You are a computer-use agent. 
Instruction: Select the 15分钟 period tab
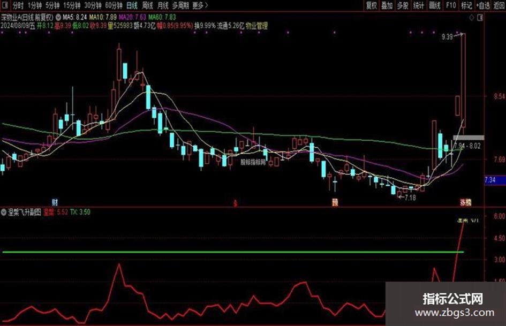pos(72,5)
